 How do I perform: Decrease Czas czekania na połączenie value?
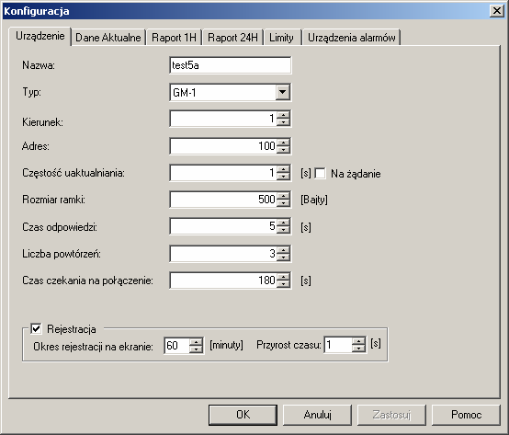coord(283,283)
